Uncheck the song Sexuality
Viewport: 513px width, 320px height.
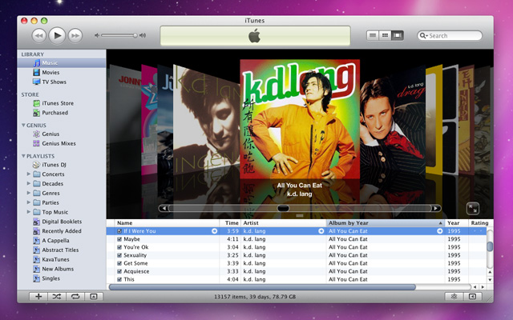pos(119,255)
